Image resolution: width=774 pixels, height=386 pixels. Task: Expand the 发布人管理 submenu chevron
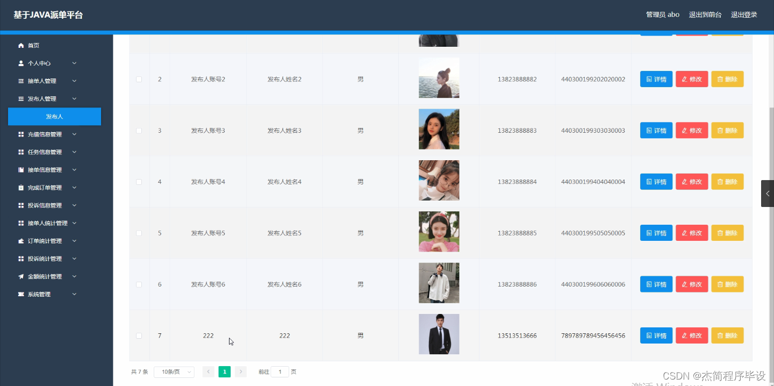[74, 98]
